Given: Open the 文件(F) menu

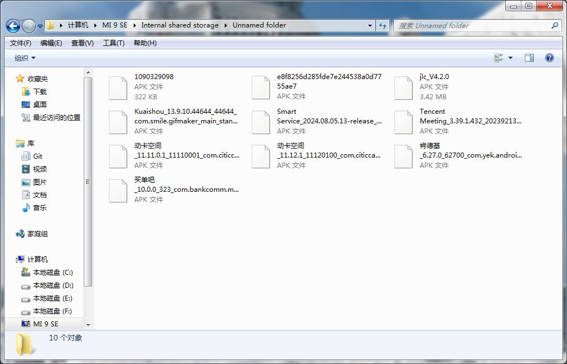Looking at the screenshot, I should 21,43.
